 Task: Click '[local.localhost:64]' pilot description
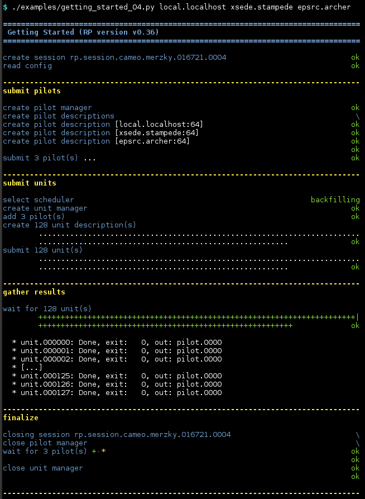point(159,125)
